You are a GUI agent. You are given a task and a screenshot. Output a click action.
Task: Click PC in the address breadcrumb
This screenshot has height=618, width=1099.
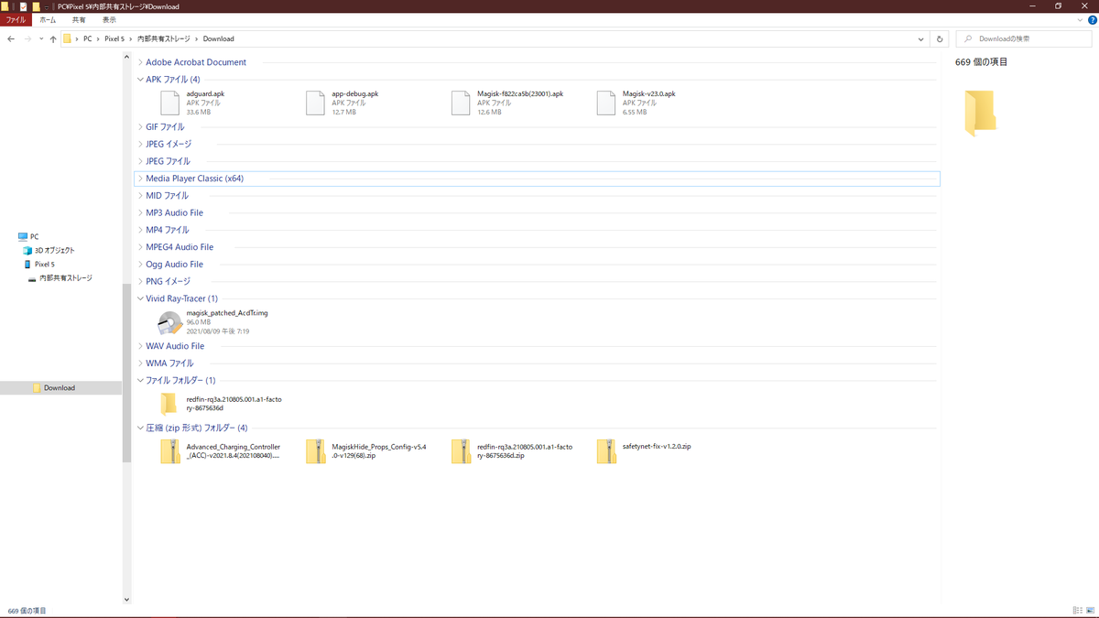(88, 39)
